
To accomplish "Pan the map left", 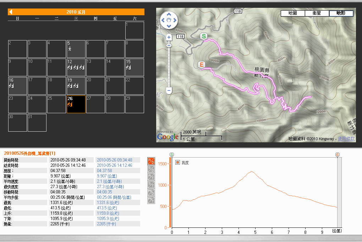I will coord(163,20).
